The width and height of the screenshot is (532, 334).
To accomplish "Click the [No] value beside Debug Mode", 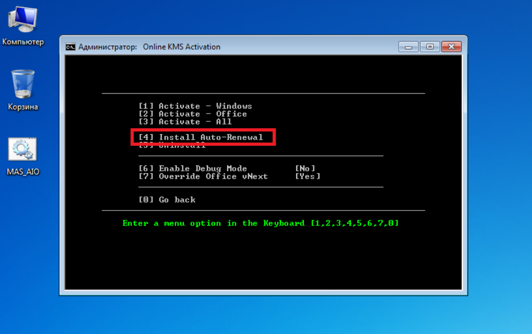I will [x=305, y=169].
